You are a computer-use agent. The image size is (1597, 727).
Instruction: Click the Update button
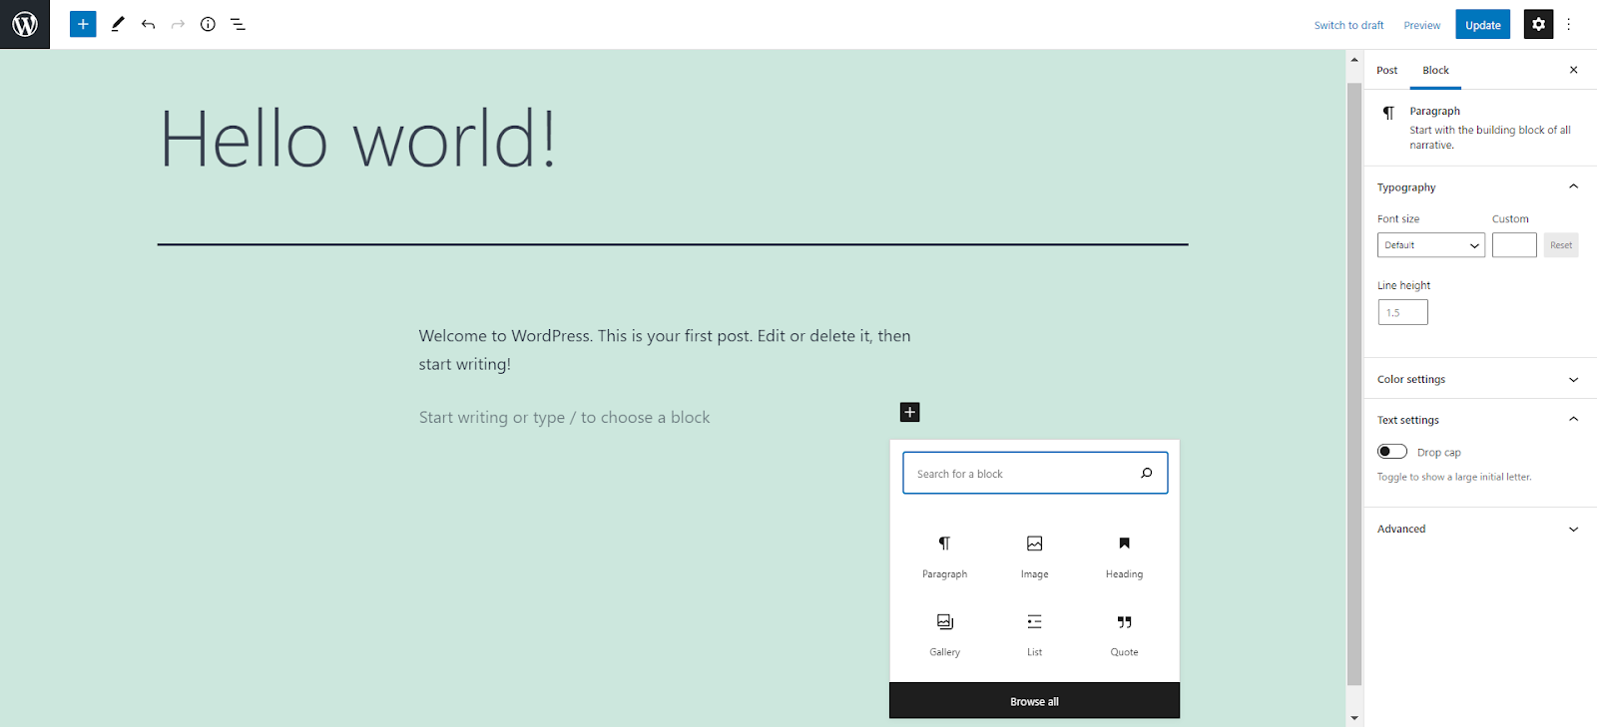click(1482, 25)
